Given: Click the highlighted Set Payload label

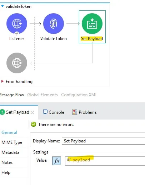Looking at the screenshot, I should (x=92, y=39).
